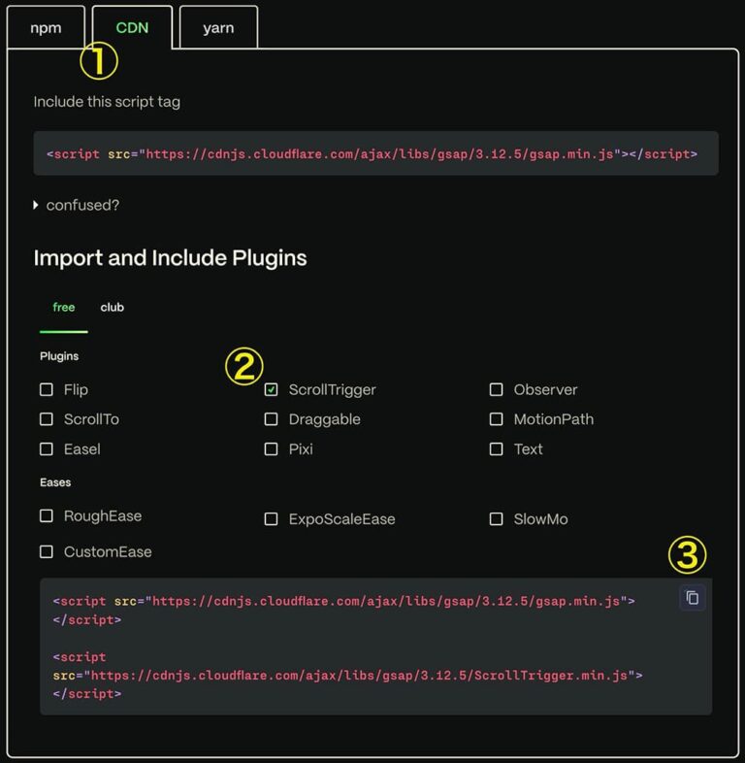The width and height of the screenshot is (745, 763).
Task: Toggle the Observer plugin checkbox
Action: pos(497,389)
